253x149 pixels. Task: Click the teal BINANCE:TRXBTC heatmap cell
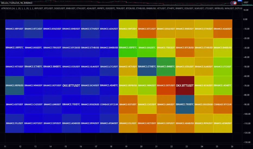(185, 104)
